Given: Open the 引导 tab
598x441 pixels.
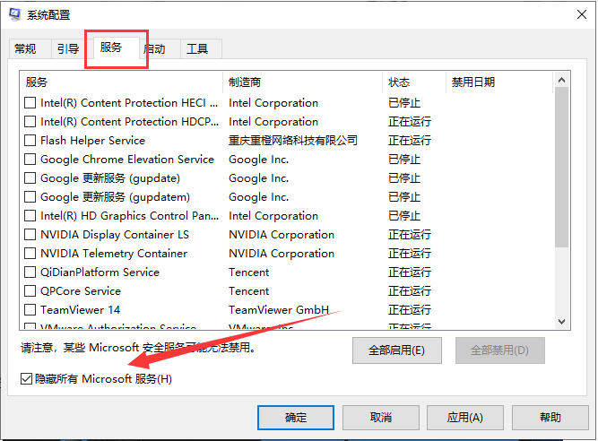Looking at the screenshot, I should 67,49.
